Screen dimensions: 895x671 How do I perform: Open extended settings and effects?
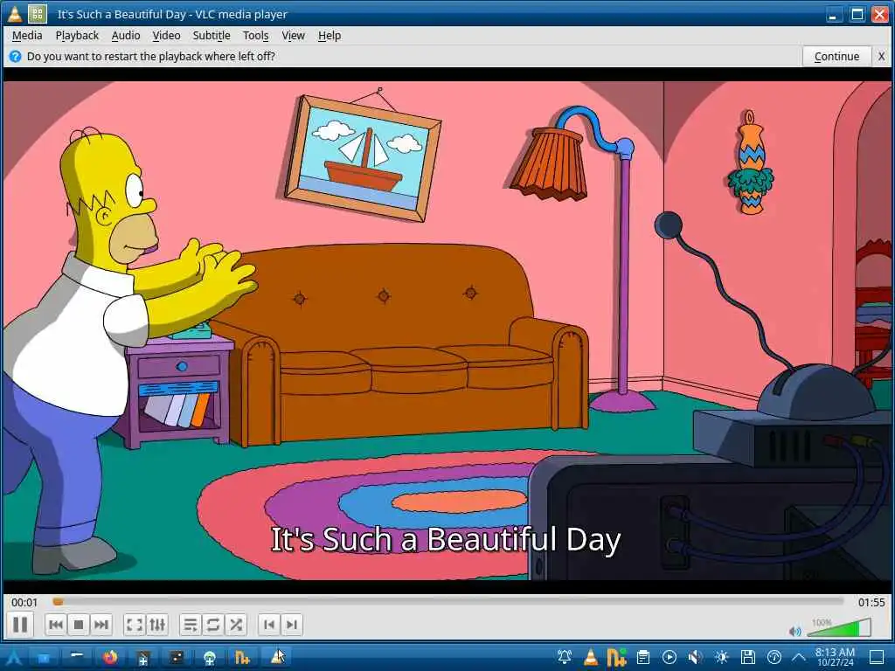coord(157,625)
